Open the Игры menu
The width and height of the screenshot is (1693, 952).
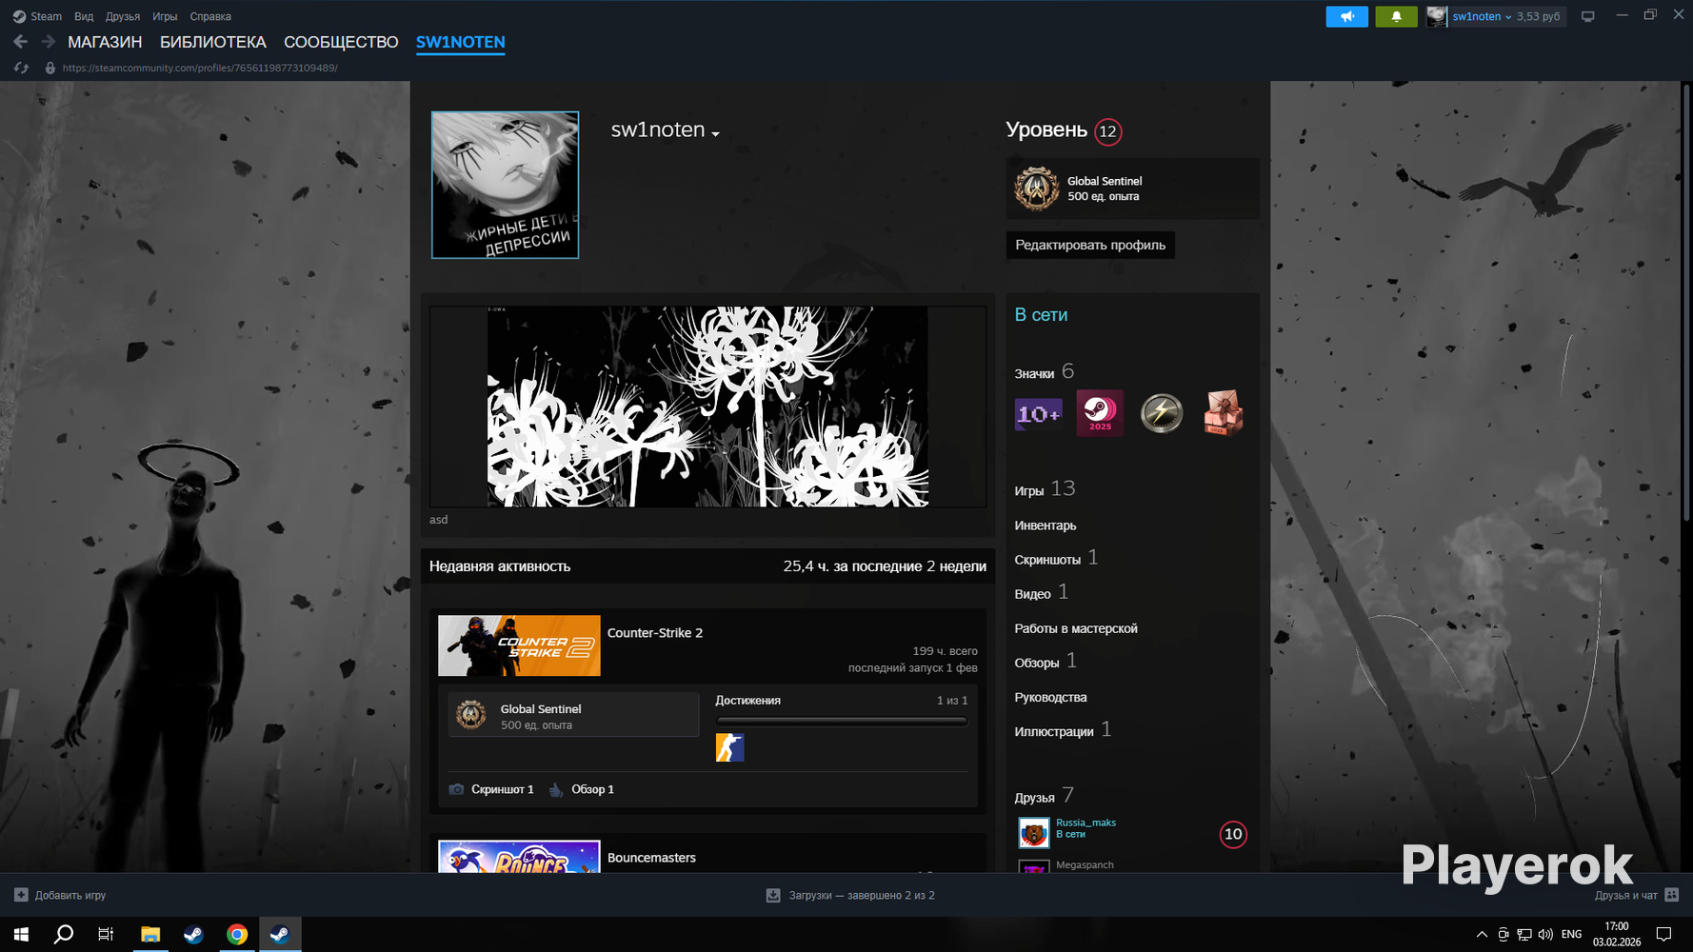tap(165, 16)
